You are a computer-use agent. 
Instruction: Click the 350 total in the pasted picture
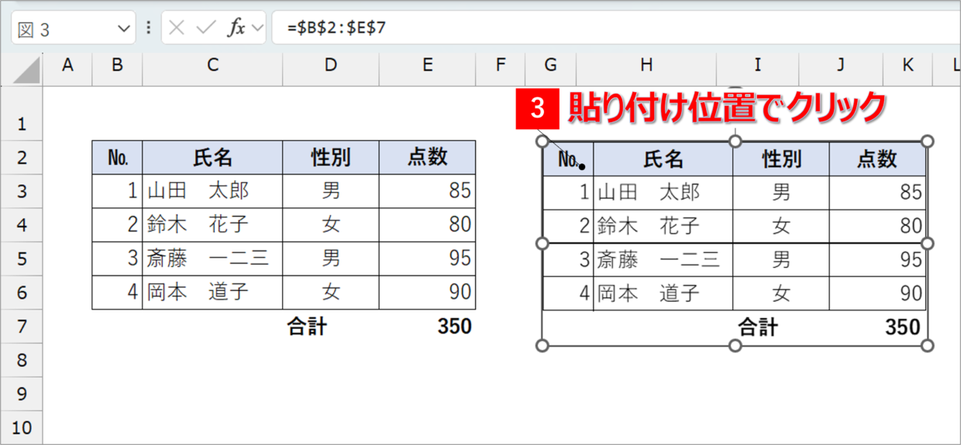coord(903,327)
